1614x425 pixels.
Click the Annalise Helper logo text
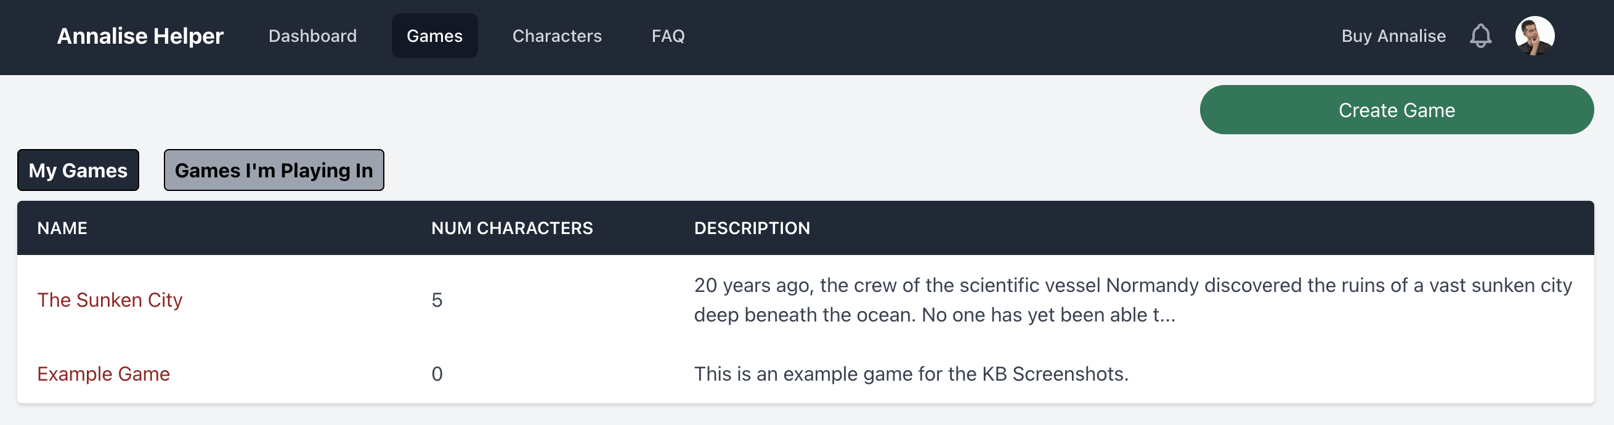tap(140, 36)
